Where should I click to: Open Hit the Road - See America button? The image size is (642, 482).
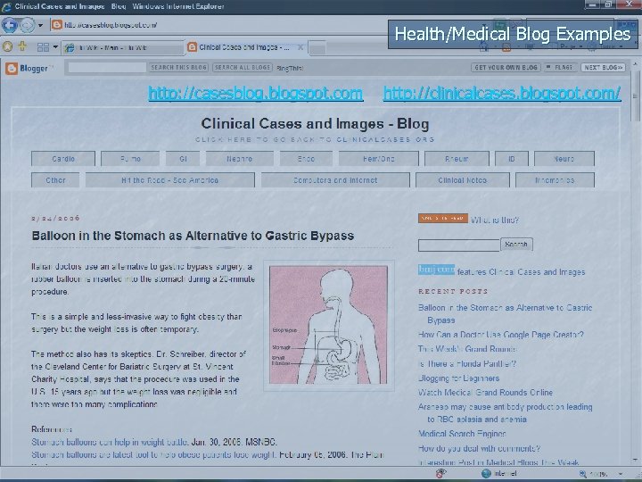[x=170, y=180]
